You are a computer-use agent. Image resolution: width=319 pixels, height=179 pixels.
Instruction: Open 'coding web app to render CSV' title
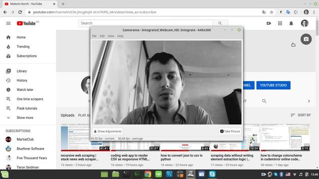[x=130, y=157]
